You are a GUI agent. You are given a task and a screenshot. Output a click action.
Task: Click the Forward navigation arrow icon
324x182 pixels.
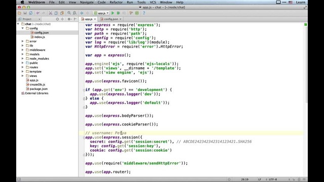[88, 13]
